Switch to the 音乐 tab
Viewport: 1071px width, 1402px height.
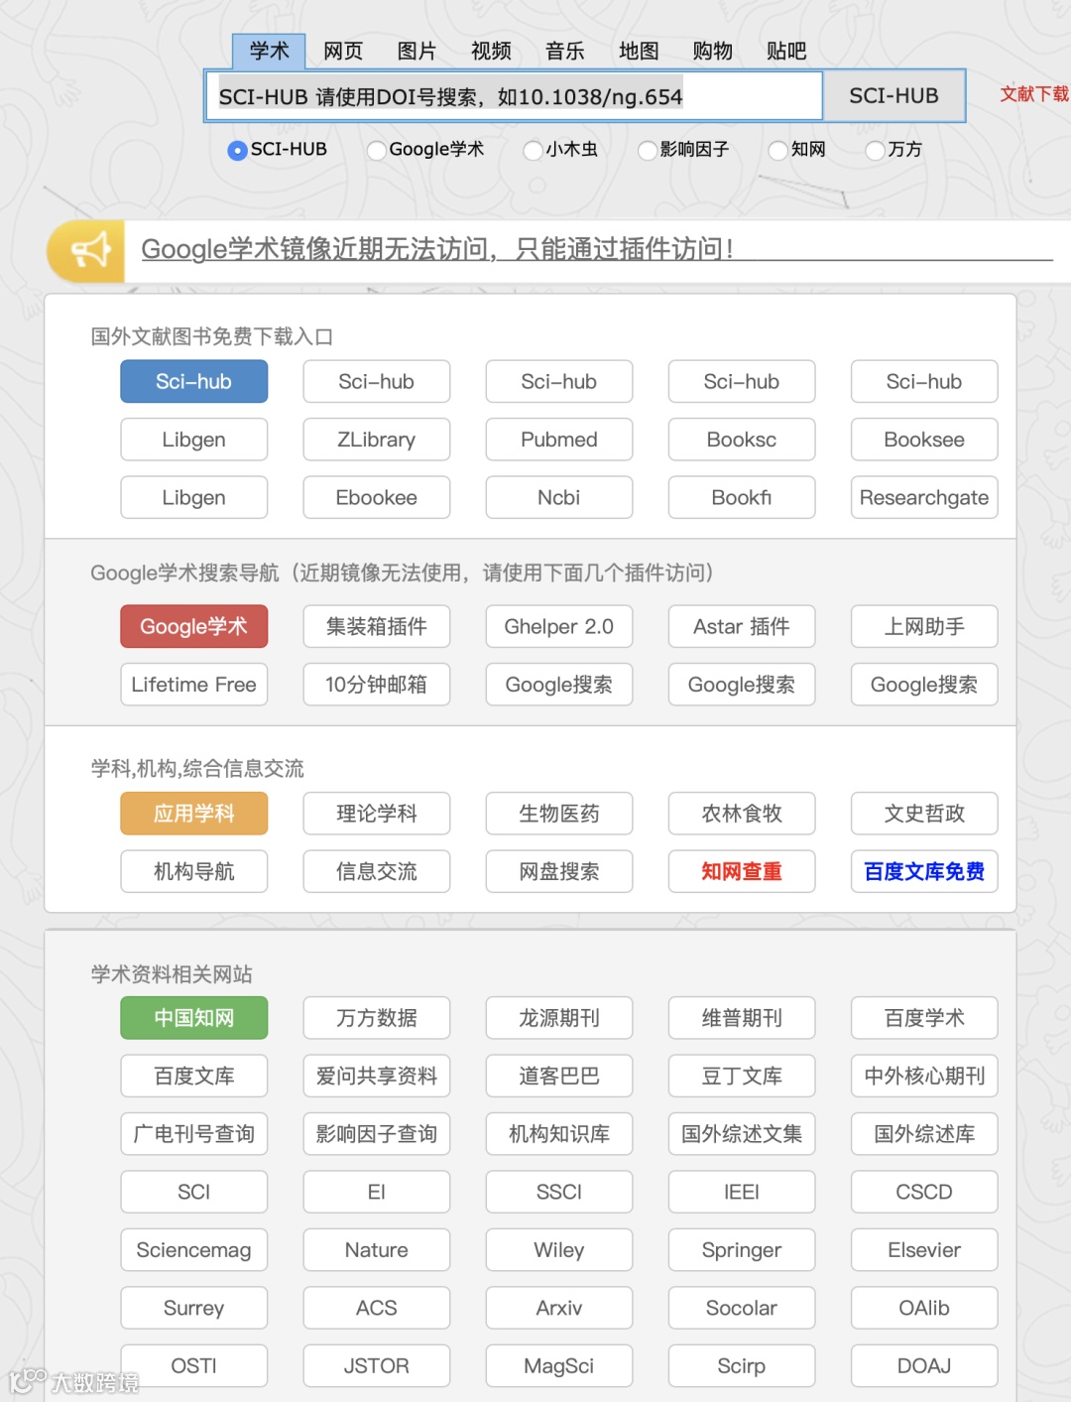point(564,51)
